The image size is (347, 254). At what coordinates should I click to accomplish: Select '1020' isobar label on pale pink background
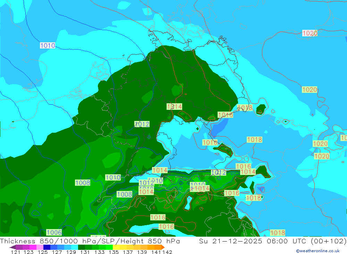pyautogui.click(x=310, y=33)
